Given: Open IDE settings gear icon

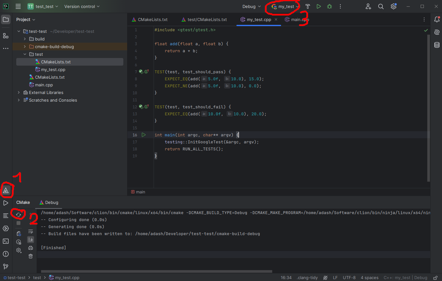Looking at the screenshot, I should point(394,6).
